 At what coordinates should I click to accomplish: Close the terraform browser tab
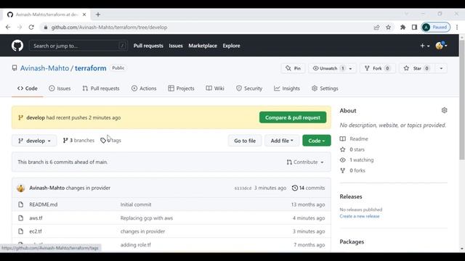point(84,14)
